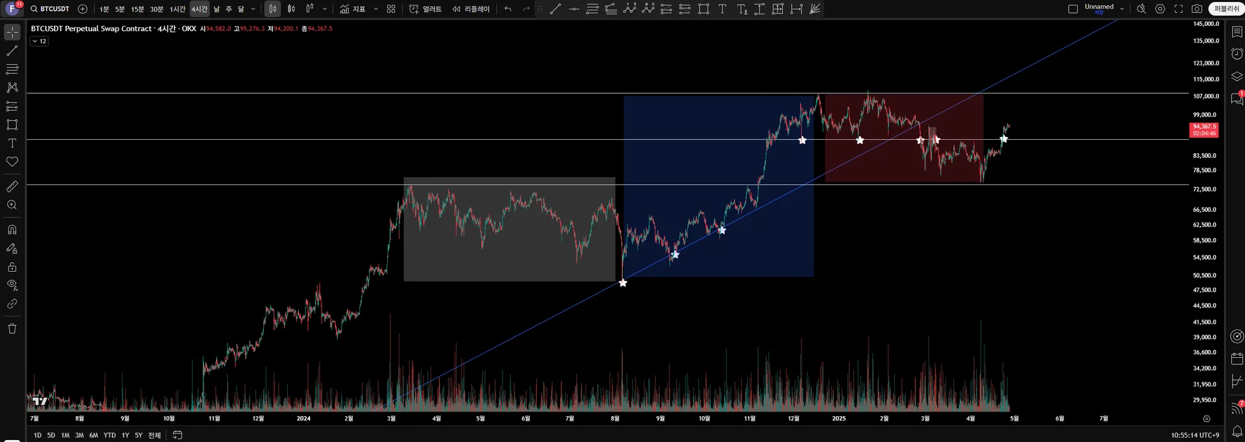Open go-to-date calendar icon
The height and width of the screenshot is (442, 1245).
(178, 436)
